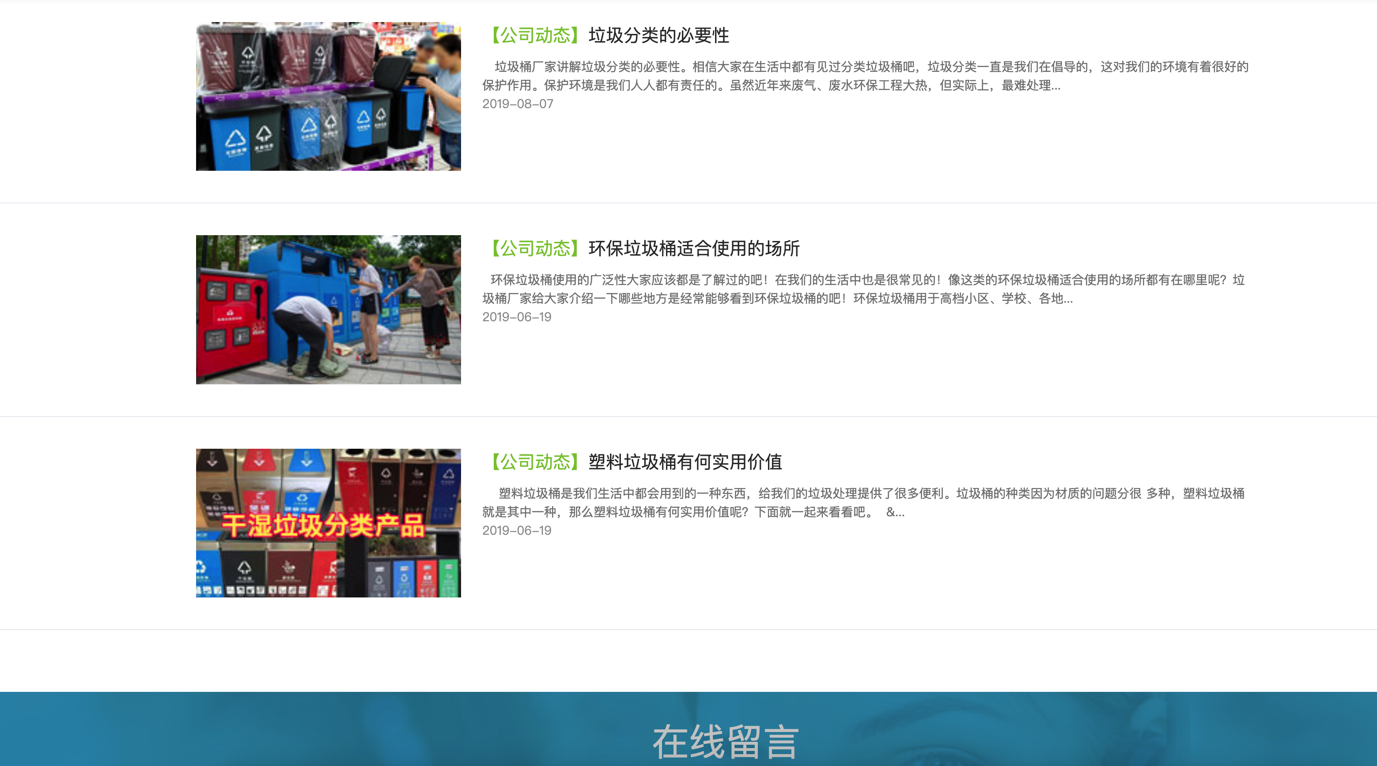Select the 2019-08-07 date text

pos(518,104)
